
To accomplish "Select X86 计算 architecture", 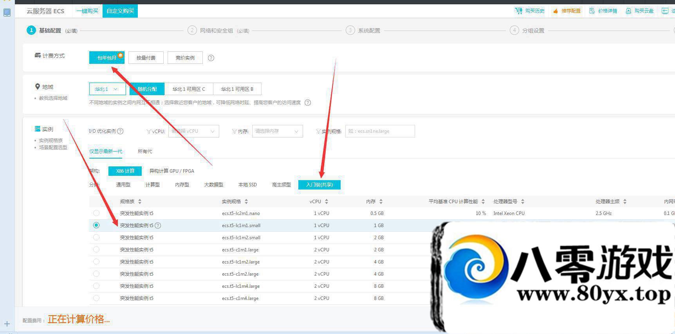I will coord(125,171).
